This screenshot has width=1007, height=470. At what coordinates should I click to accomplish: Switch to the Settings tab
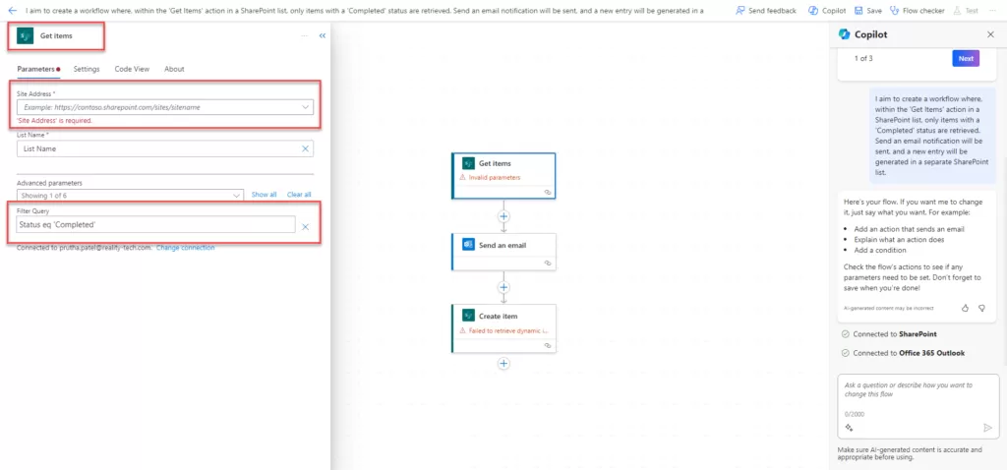[x=87, y=69]
